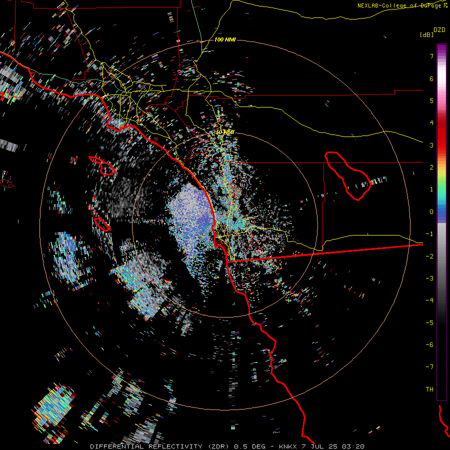Select the -4 value on the color scale

(x=429, y=300)
